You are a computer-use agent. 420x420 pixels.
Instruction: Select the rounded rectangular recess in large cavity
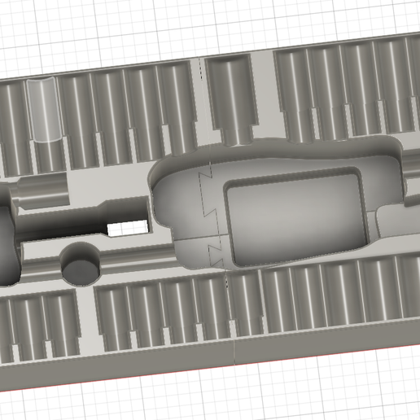(x=296, y=217)
